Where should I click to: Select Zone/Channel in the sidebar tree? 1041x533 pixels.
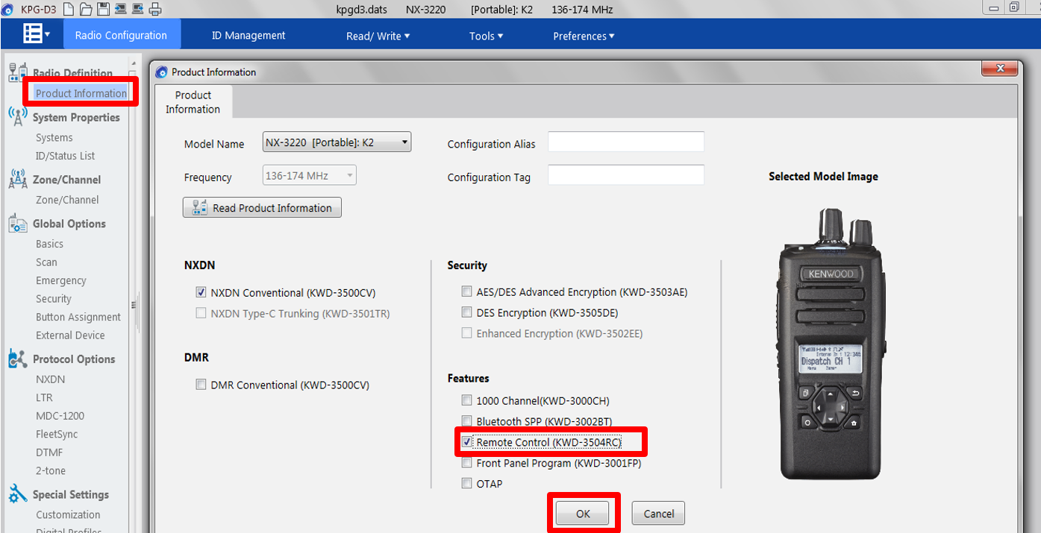[67, 200]
